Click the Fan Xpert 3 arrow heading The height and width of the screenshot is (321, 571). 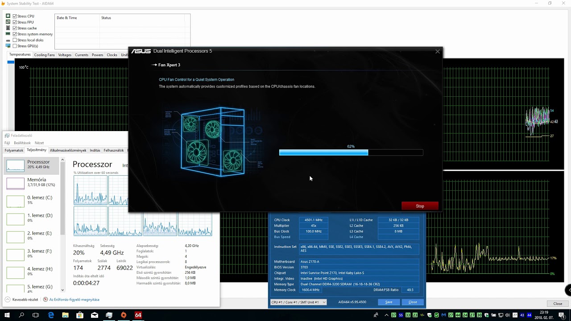pyautogui.click(x=166, y=65)
